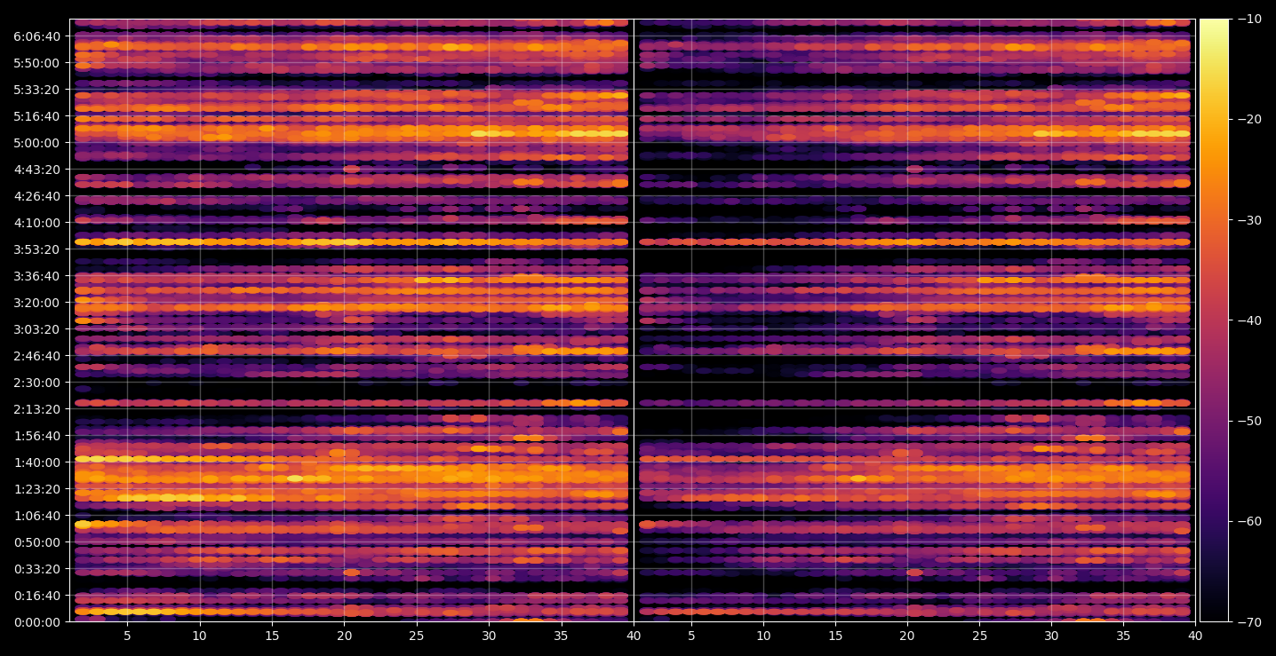
Task: Click the 3:36:40 y-axis label
Action: (37, 276)
